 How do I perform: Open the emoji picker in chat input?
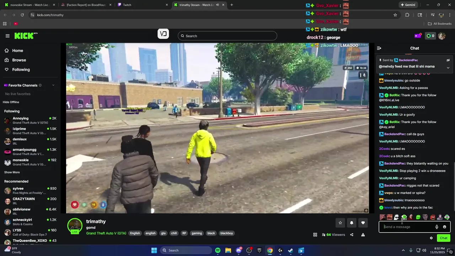[444, 227]
